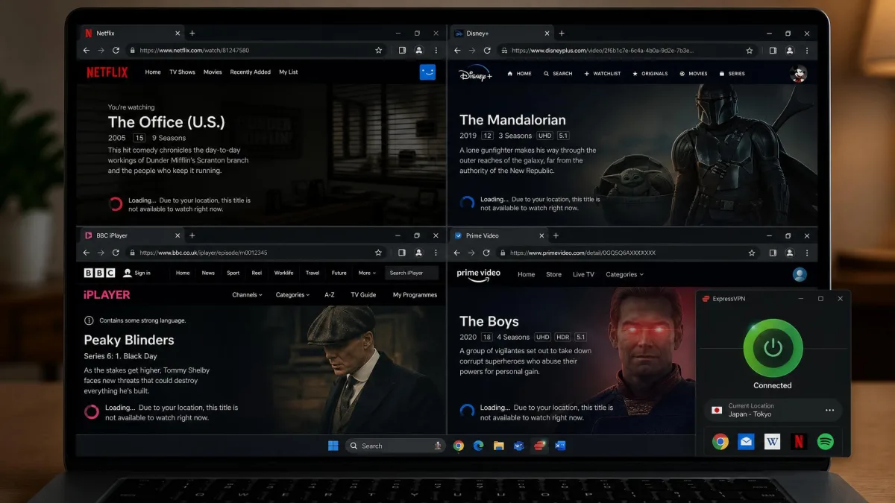The image size is (895, 503).
Task: Bookmark the Netflix page with the star icon
Action: pyautogui.click(x=378, y=51)
